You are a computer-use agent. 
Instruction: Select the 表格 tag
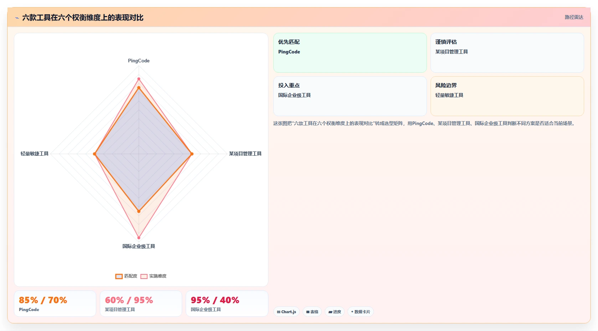coord(312,312)
